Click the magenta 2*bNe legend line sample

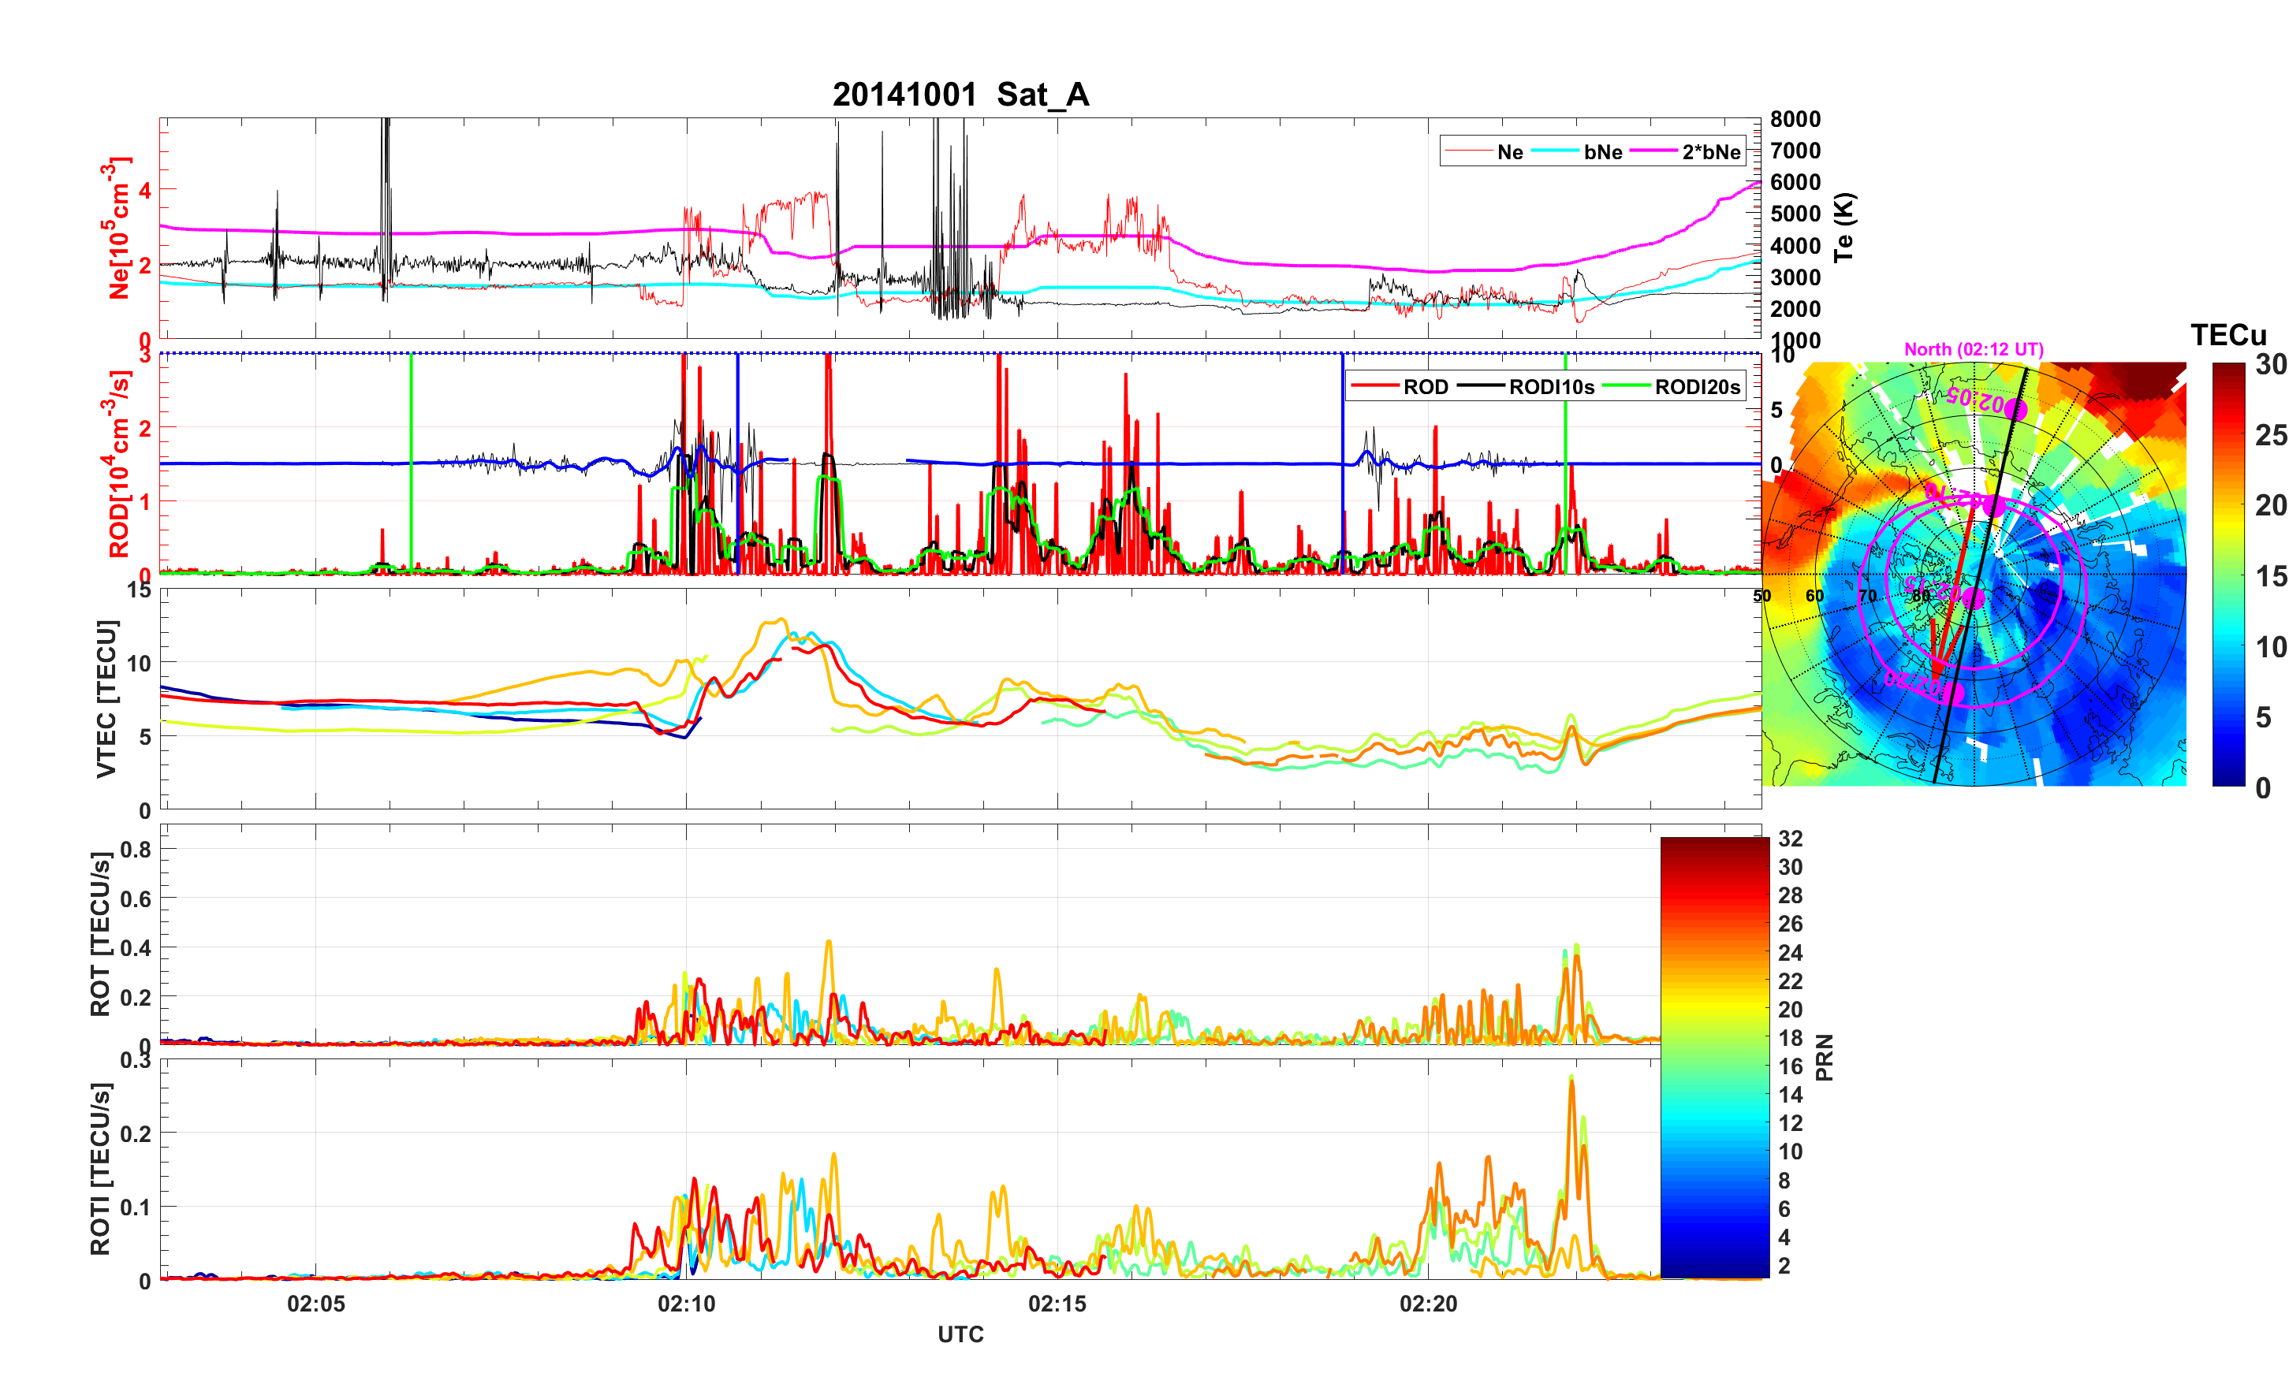1653,151
